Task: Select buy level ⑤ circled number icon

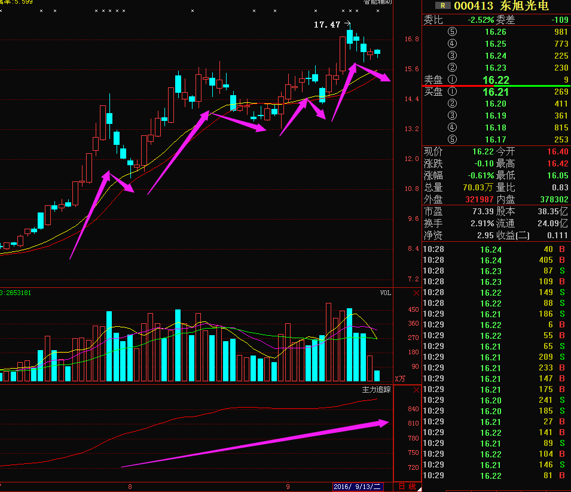Action: click(452, 139)
